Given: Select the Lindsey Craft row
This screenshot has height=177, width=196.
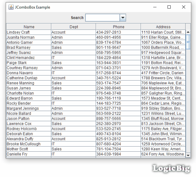Looking at the screenshot, I should pos(28,32).
